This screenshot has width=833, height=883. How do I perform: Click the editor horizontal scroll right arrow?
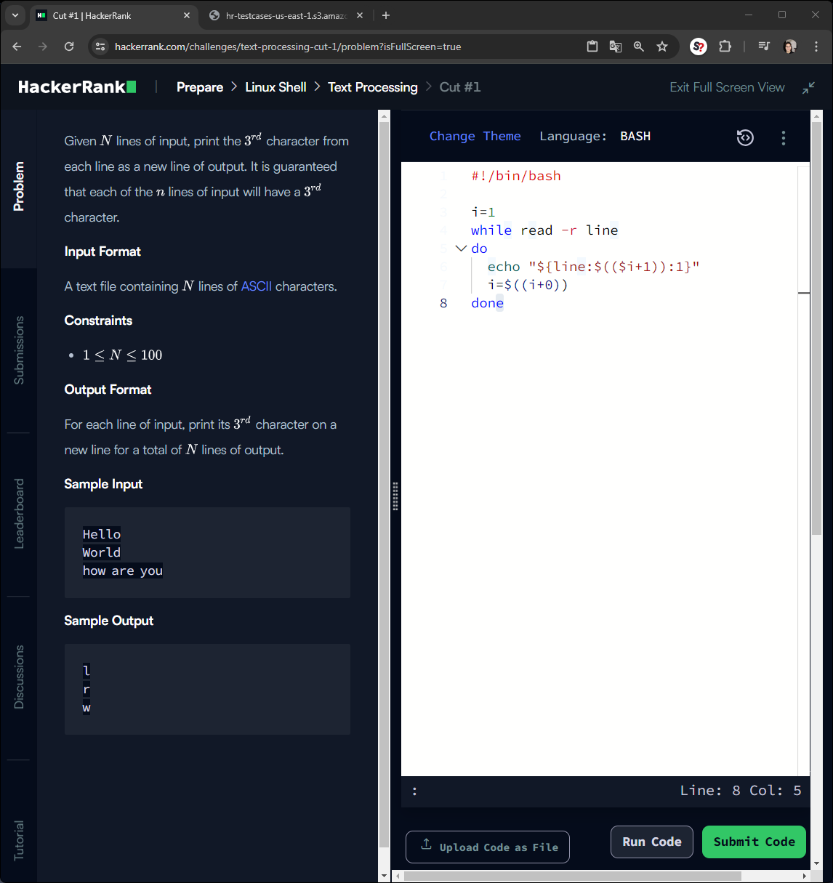805,876
